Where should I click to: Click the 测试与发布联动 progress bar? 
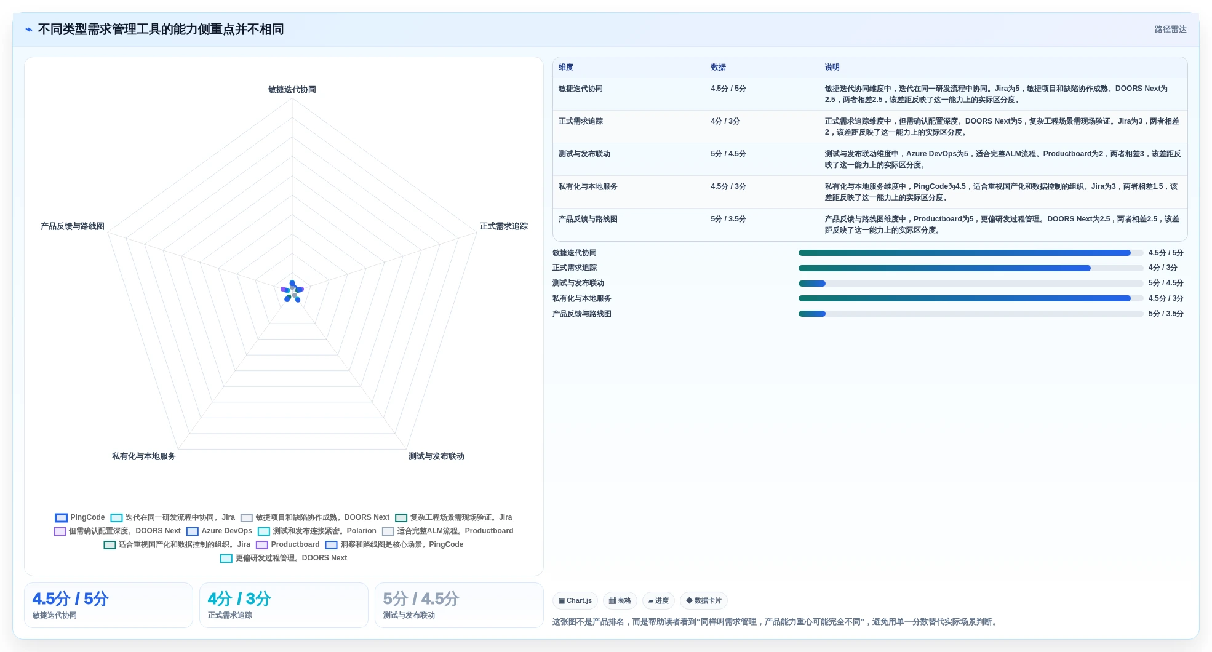tap(971, 284)
